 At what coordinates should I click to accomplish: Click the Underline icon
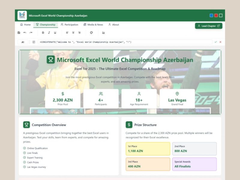coord(55,32)
